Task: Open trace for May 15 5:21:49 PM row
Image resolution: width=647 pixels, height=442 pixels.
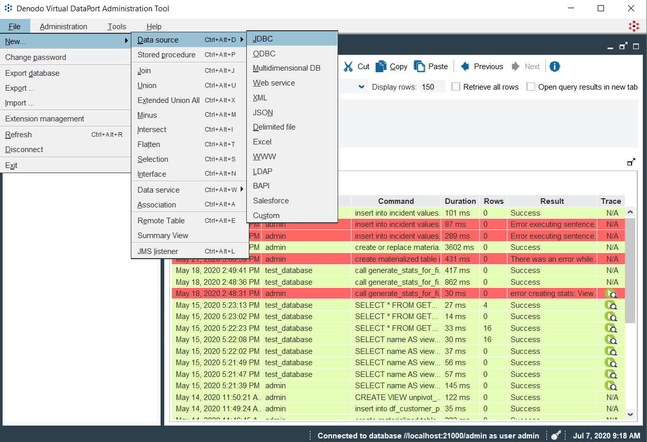Action: [x=611, y=363]
